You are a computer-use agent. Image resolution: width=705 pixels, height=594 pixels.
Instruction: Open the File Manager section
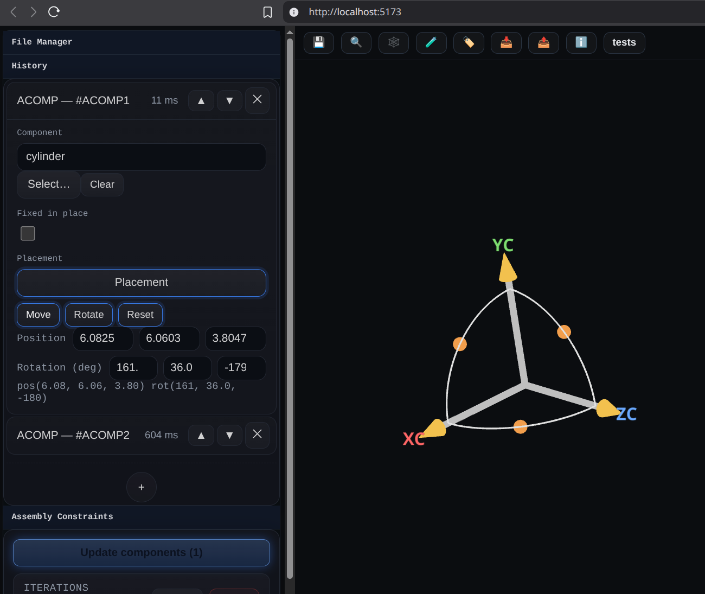[42, 42]
